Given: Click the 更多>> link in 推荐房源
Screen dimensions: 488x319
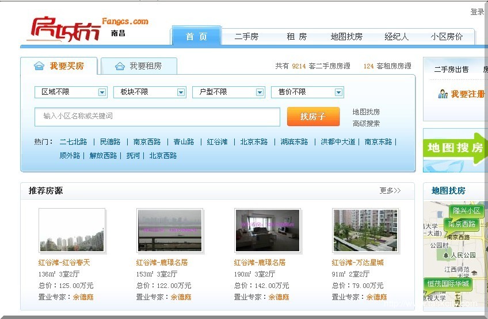Looking at the screenshot, I should coord(390,191).
